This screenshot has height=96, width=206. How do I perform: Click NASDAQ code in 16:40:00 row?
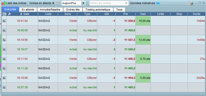44,30
